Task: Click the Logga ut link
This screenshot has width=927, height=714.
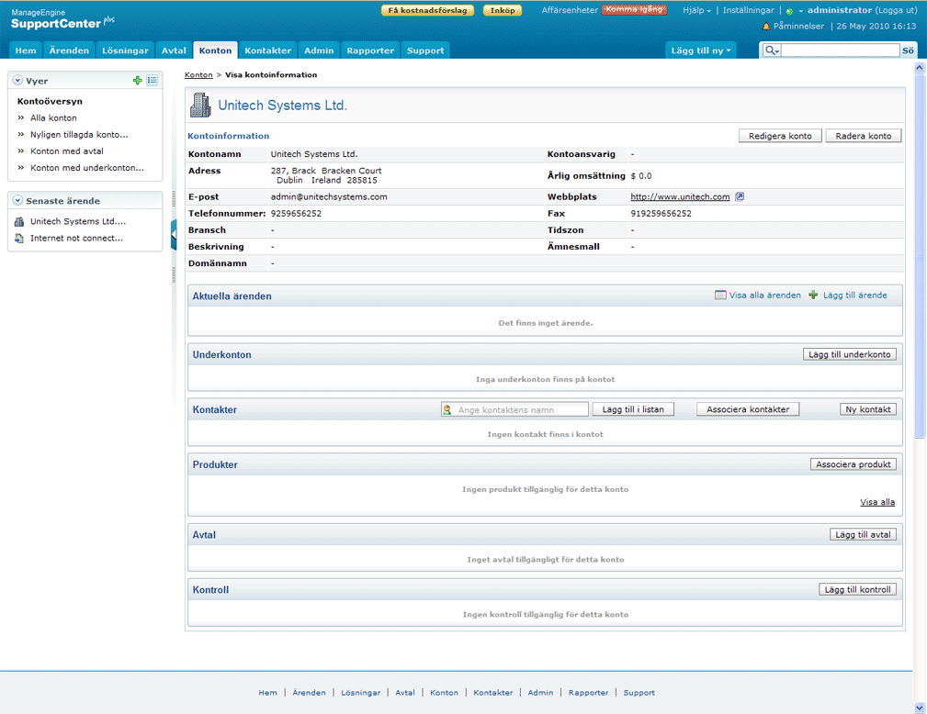Action: pos(897,10)
